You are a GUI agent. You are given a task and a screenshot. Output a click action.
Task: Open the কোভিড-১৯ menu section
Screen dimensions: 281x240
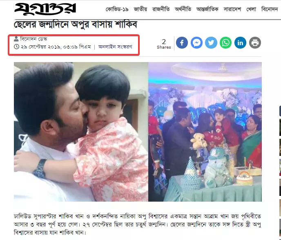[117, 9]
